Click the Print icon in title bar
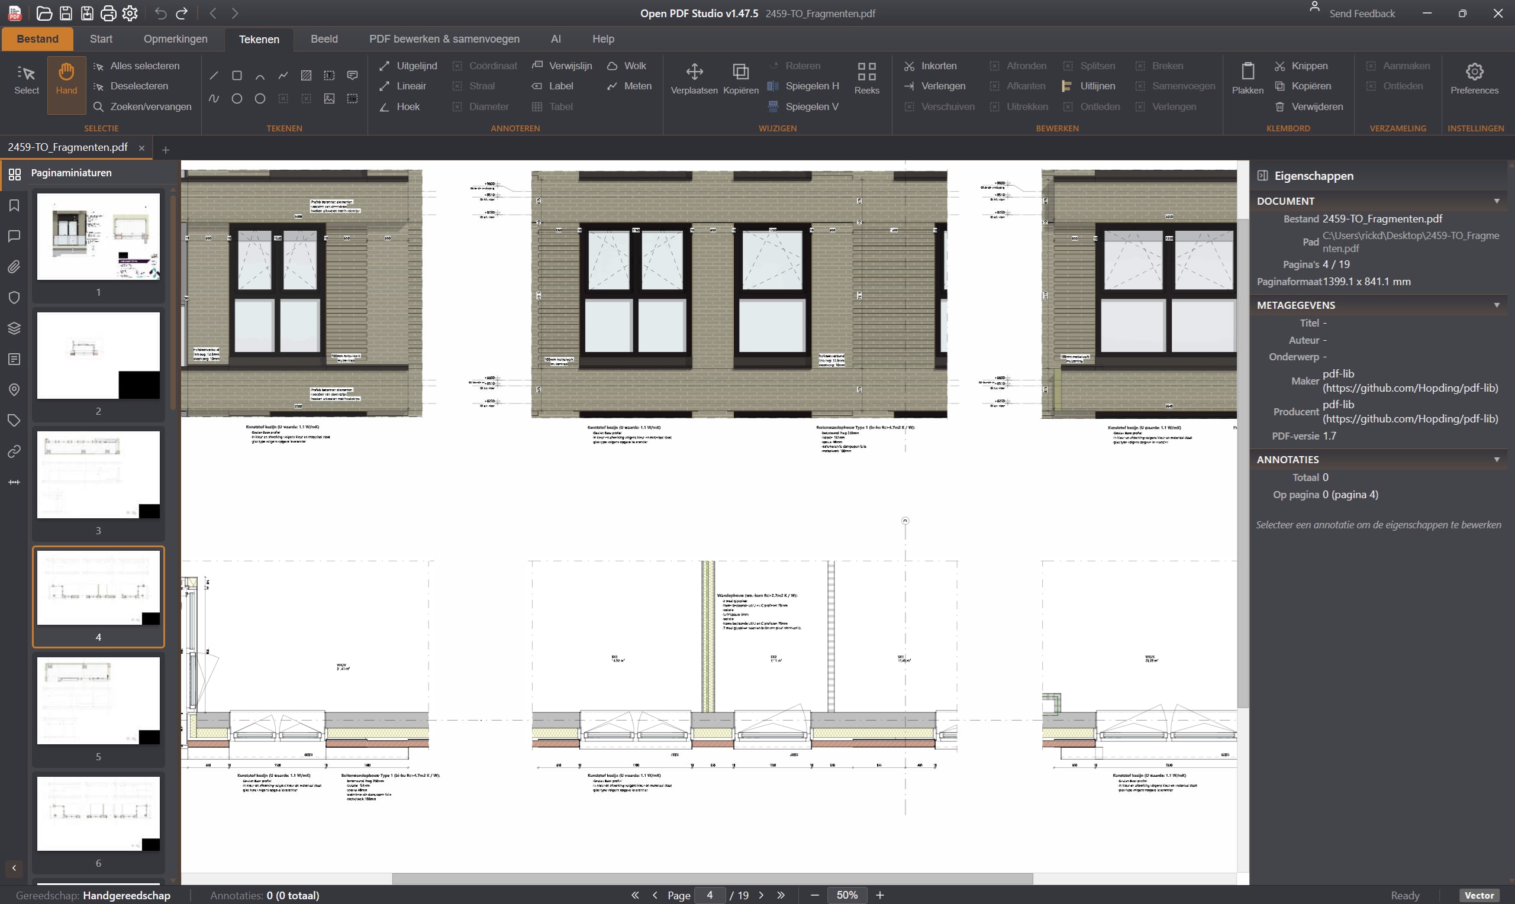1515x904 pixels. point(108,13)
